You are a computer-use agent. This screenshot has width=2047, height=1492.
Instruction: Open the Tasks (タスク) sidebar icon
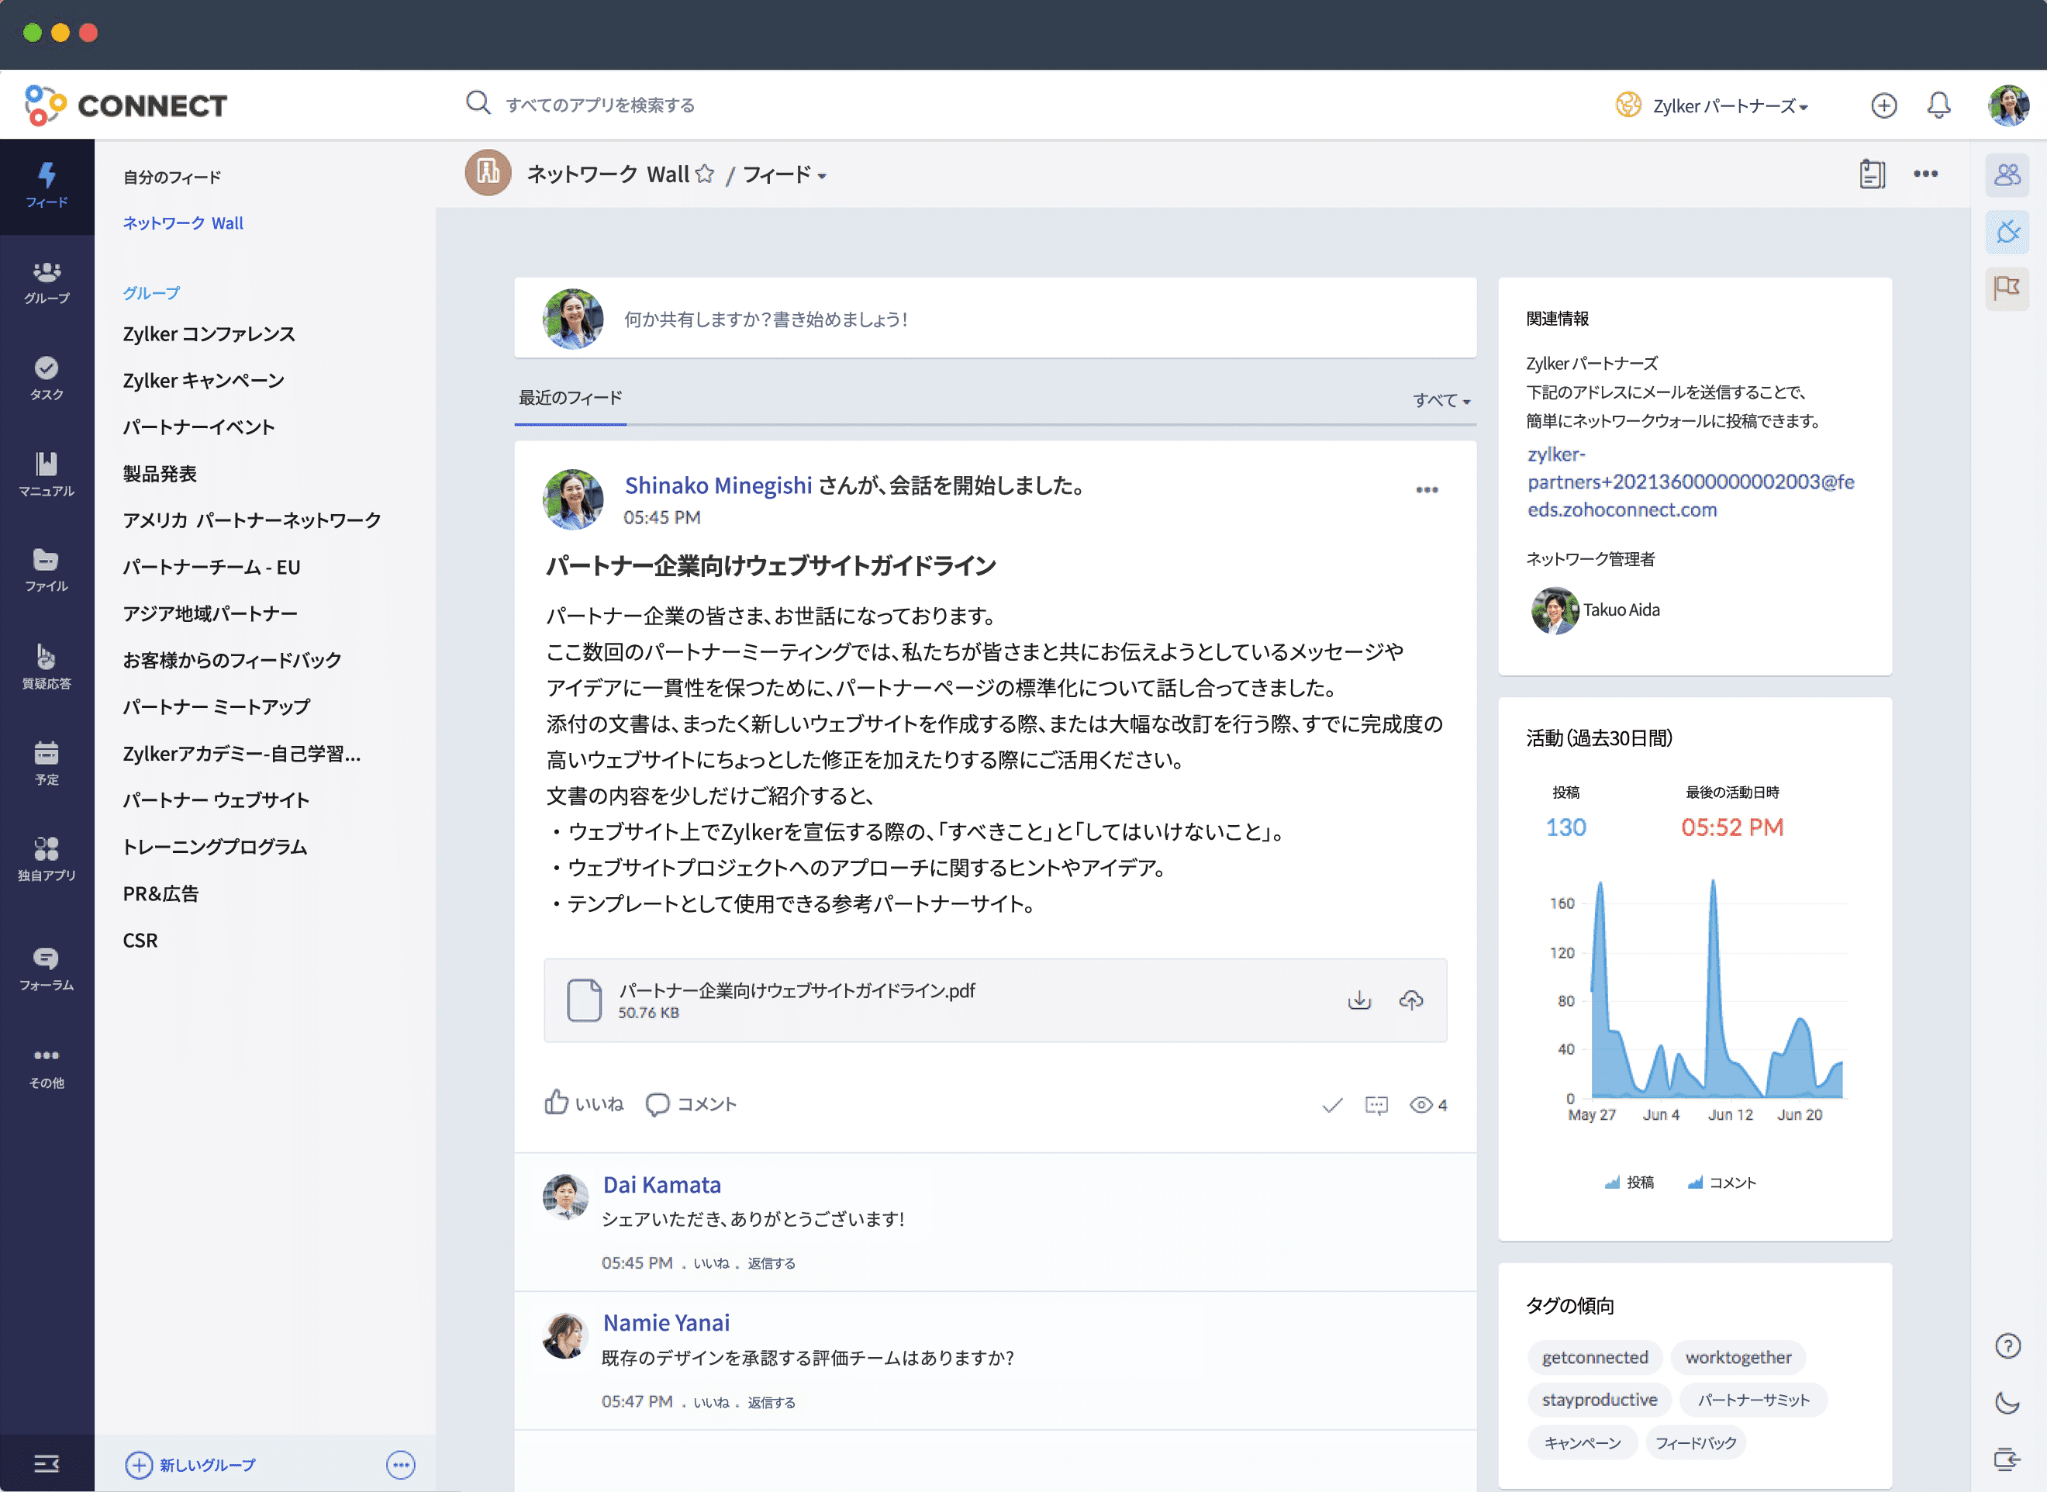(46, 377)
